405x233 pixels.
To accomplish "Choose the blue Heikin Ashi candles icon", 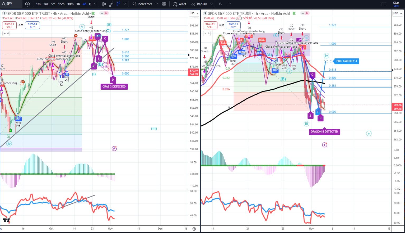I will (118, 4).
